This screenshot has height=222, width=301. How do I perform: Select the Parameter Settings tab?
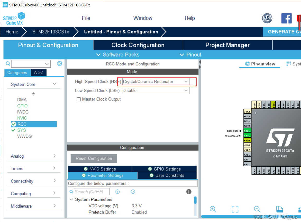pos(103,175)
